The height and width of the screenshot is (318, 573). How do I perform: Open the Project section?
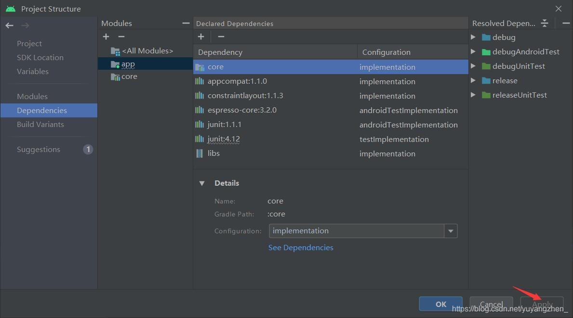click(x=29, y=43)
